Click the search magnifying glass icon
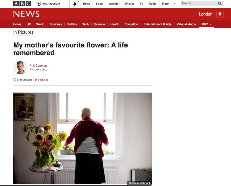 point(220,3)
